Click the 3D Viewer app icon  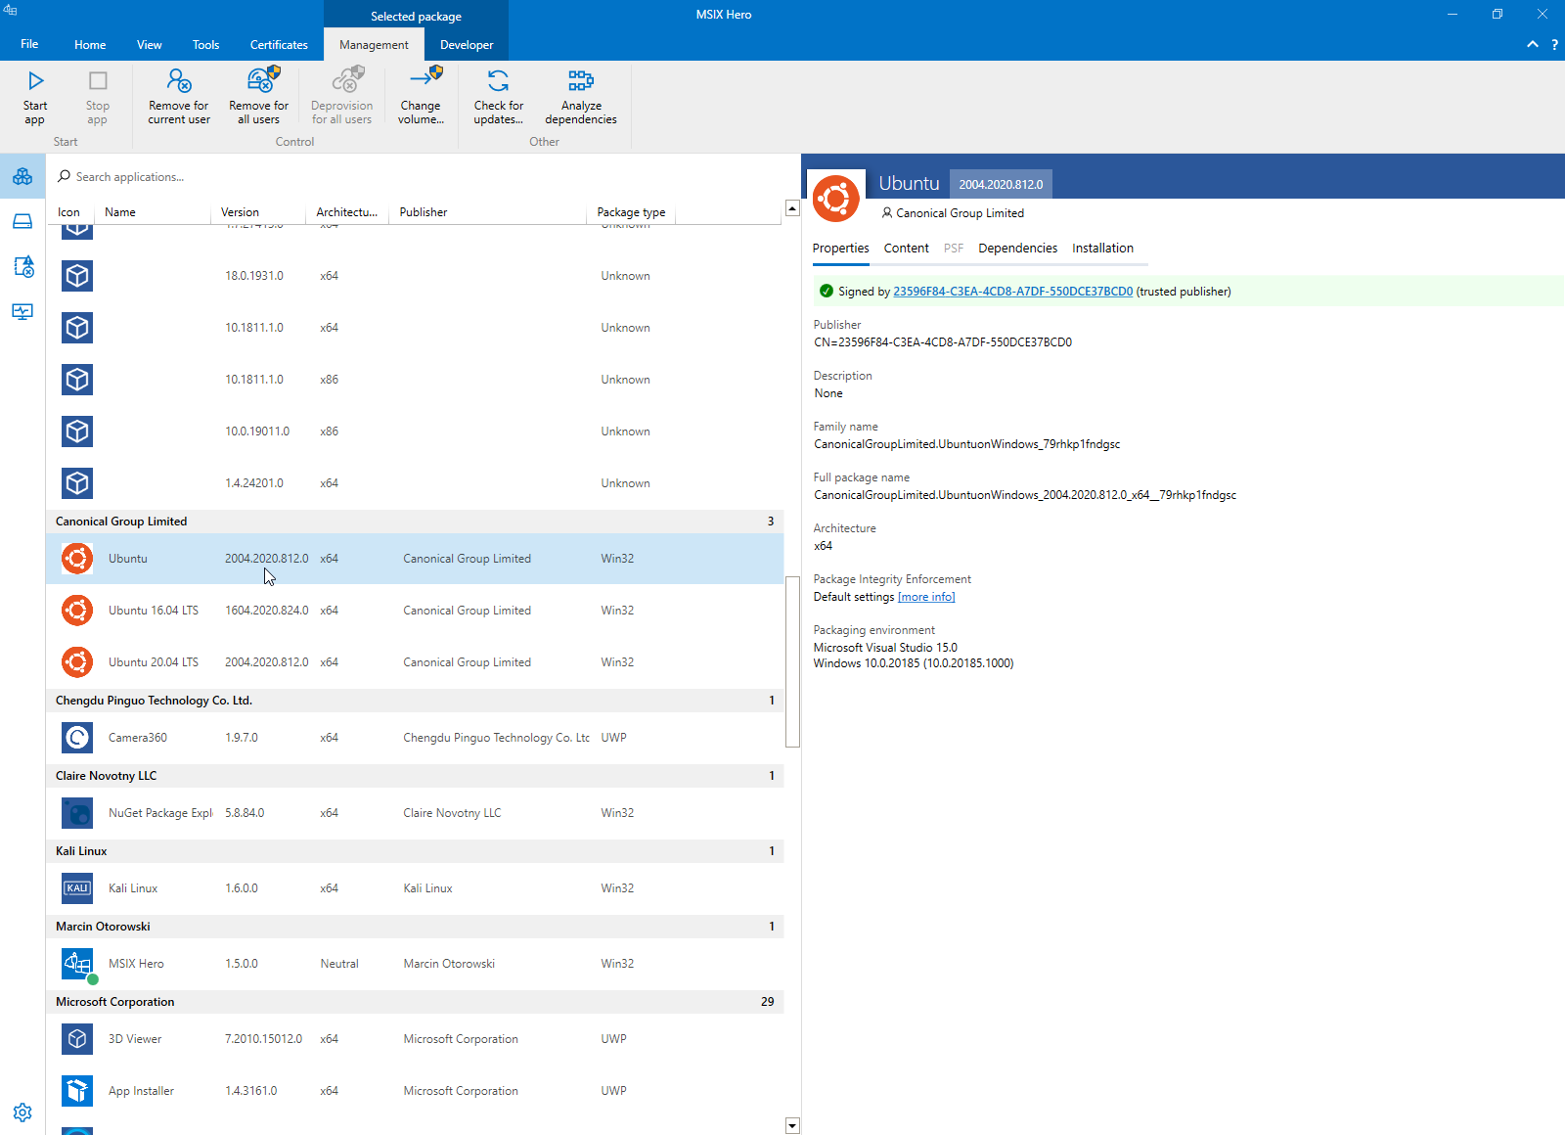click(x=77, y=1039)
